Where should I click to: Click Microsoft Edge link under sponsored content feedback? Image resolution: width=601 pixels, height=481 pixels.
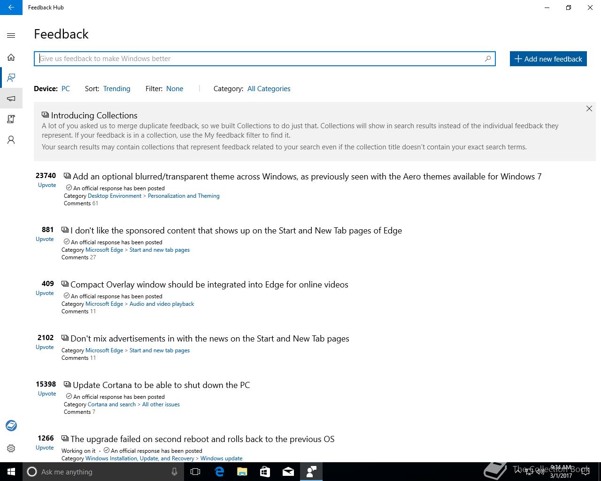coord(104,250)
